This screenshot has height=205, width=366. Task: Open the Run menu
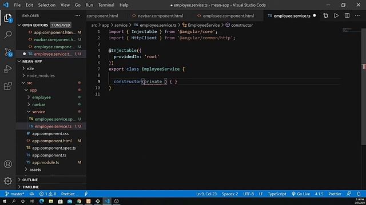click(x=89, y=5)
